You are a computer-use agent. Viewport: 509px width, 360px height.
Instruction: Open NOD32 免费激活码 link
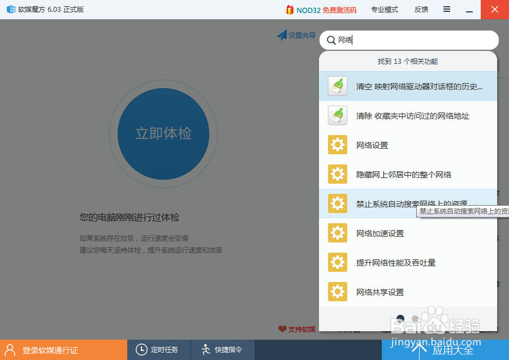tap(321, 9)
